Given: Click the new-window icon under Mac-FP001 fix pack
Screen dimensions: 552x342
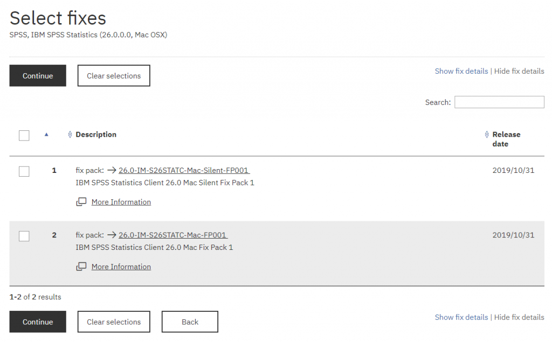Looking at the screenshot, I should 81,267.
